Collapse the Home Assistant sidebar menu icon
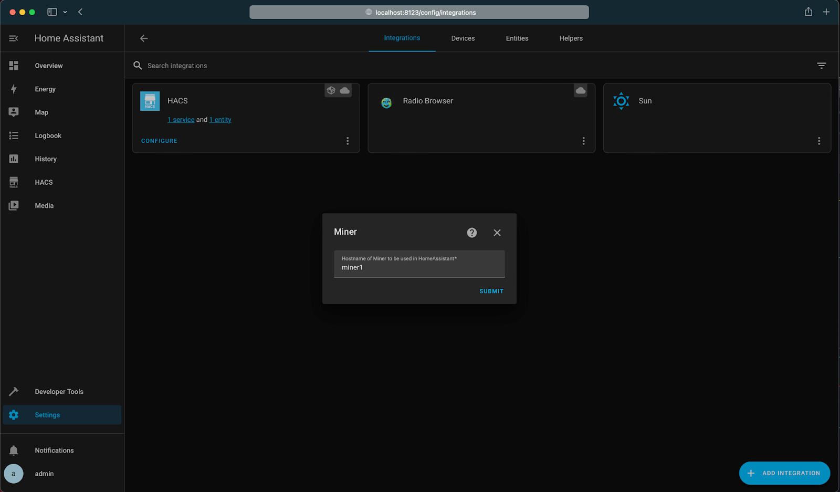Image resolution: width=840 pixels, height=492 pixels. click(x=14, y=38)
